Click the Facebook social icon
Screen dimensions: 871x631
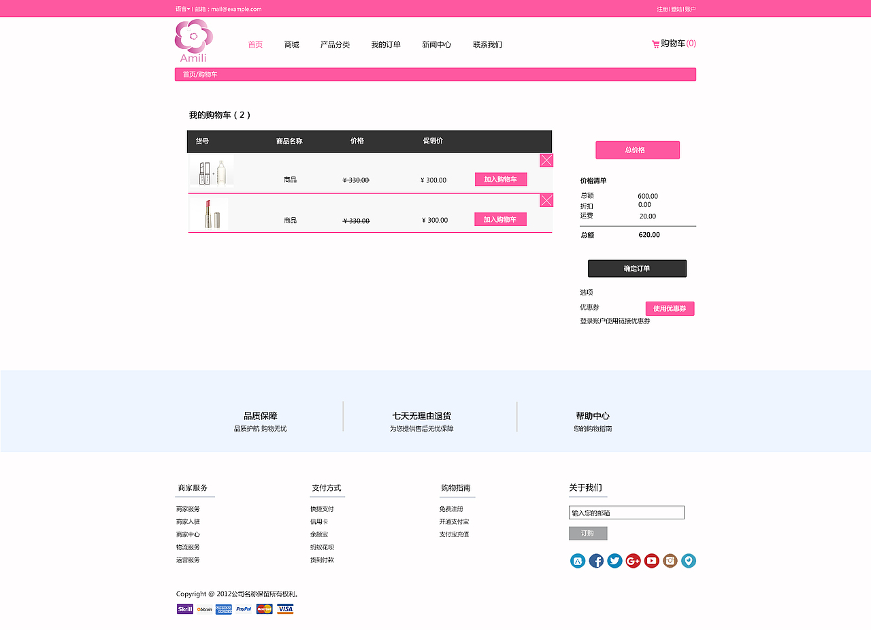click(596, 560)
